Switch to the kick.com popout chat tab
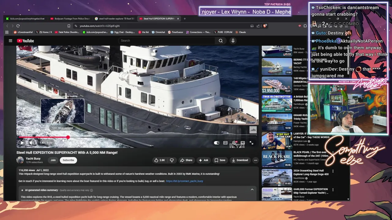Image resolution: width=392 pixels, height=220 pixels. (25, 19)
